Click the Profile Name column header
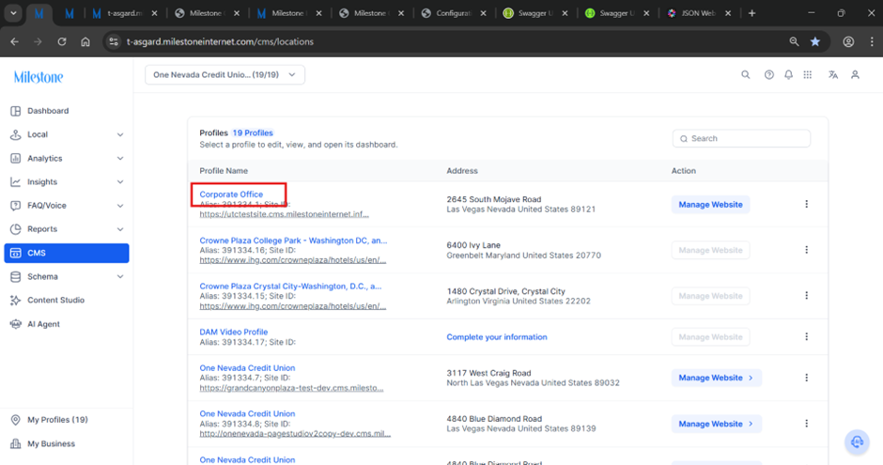Viewport: 883px width, 465px height. click(224, 171)
